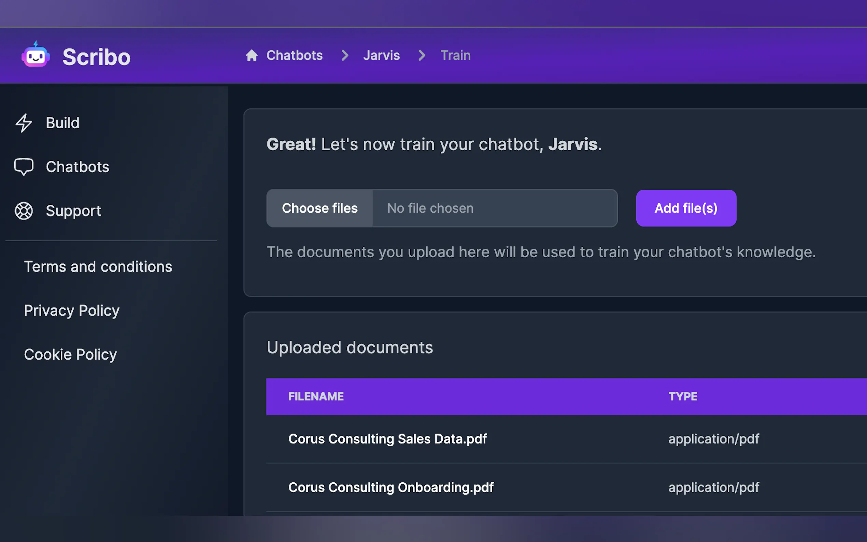Image resolution: width=867 pixels, height=542 pixels.
Task: Click the Chatbots speech bubble icon
Action: click(24, 167)
